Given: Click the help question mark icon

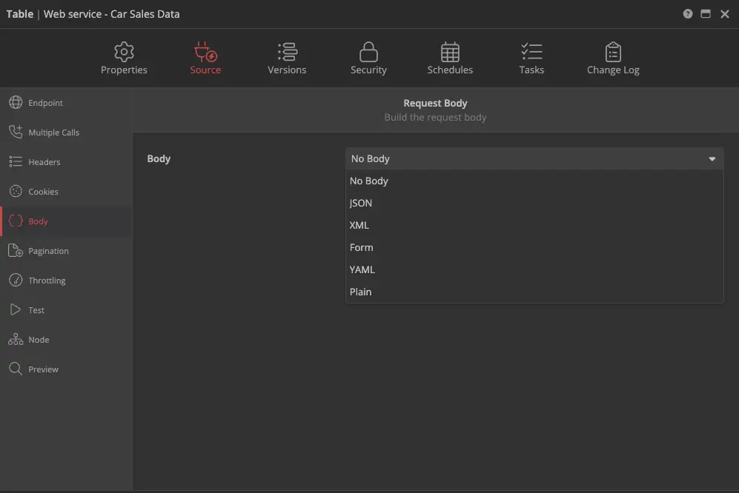Looking at the screenshot, I should [x=688, y=14].
